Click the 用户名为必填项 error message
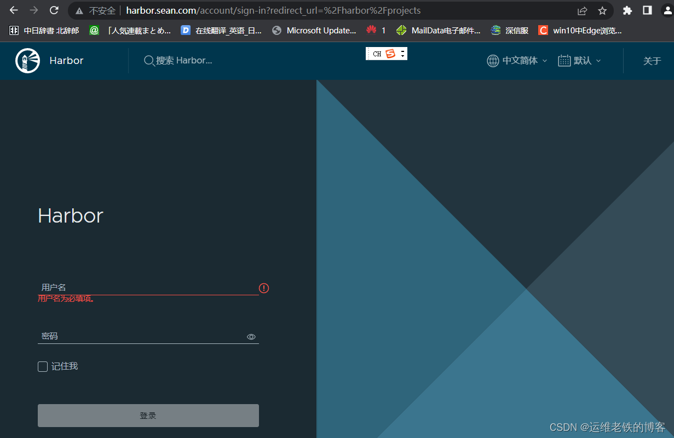The image size is (674, 438). (x=66, y=299)
